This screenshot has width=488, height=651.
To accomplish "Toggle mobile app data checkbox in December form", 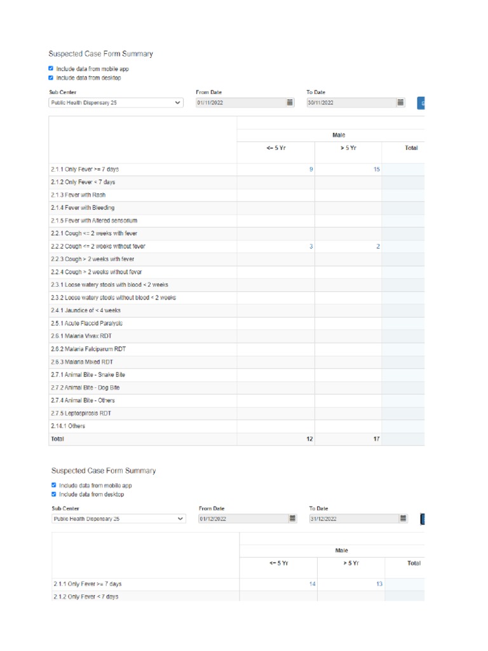I will 53,485.
